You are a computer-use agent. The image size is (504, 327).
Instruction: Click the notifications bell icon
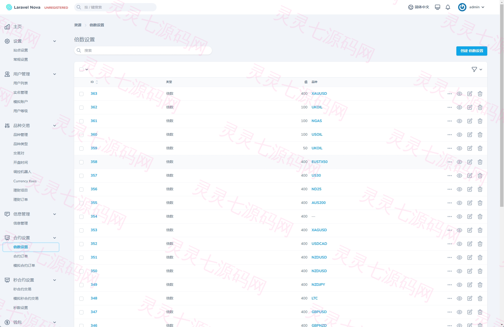click(x=448, y=7)
